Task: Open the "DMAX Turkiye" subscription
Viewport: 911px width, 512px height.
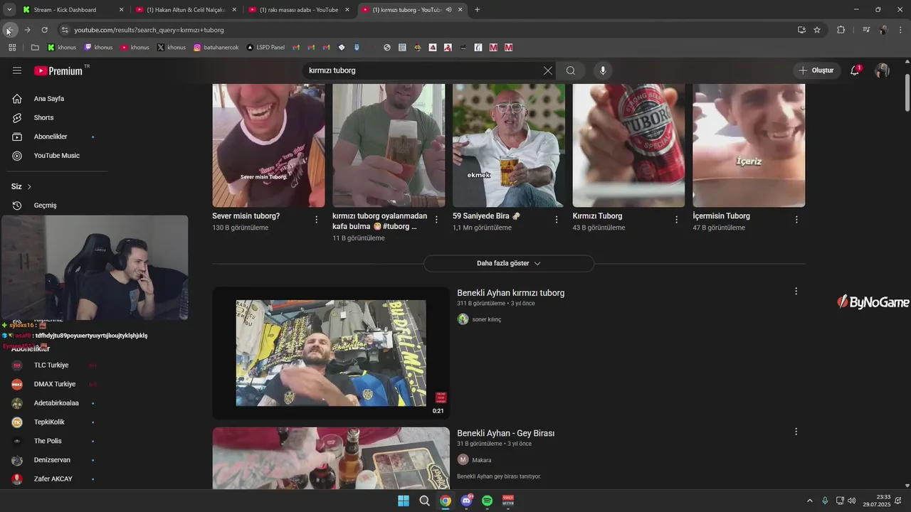Action: (x=54, y=384)
